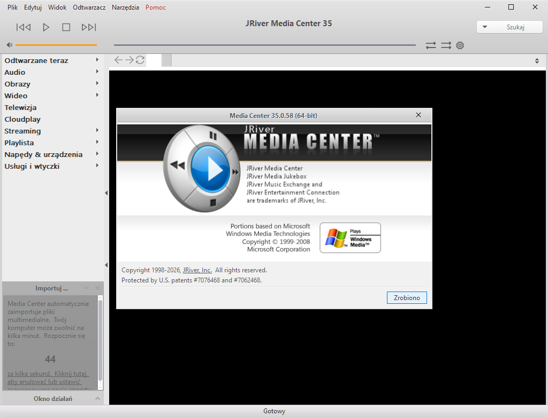Toggle shuffle playback mode icon
The image size is (548, 417).
pyautogui.click(x=446, y=45)
